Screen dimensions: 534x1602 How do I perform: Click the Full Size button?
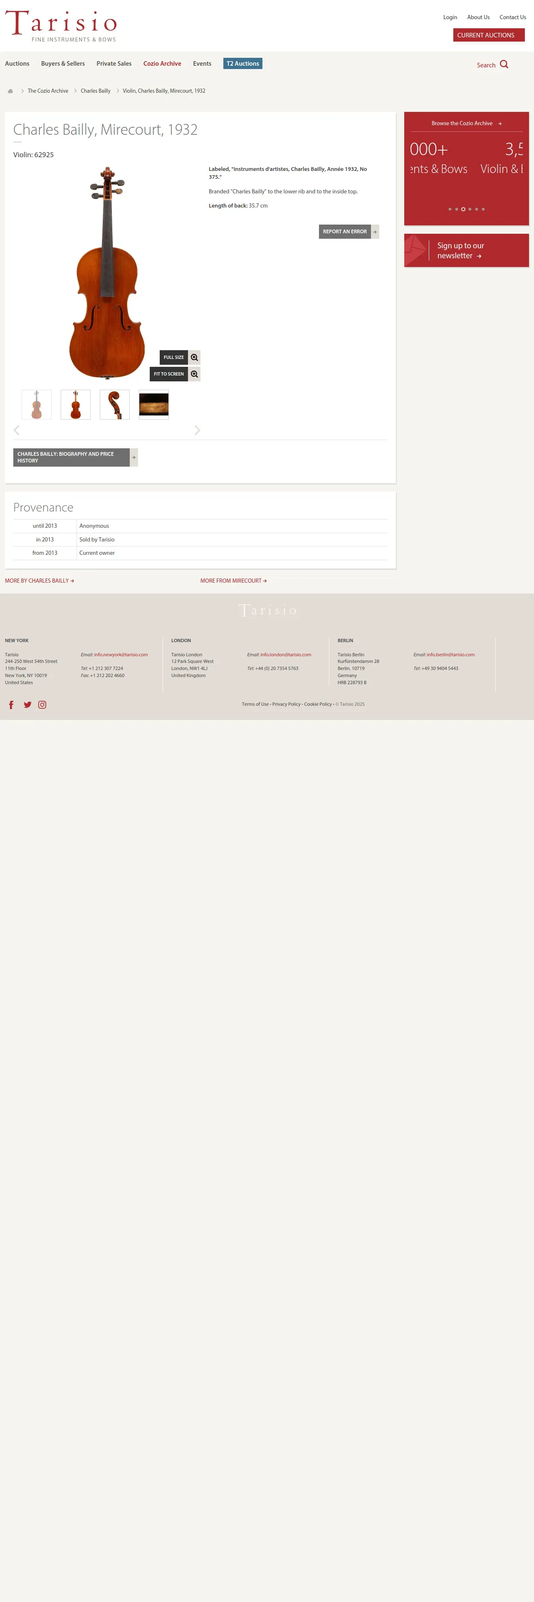tap(174, 358)
